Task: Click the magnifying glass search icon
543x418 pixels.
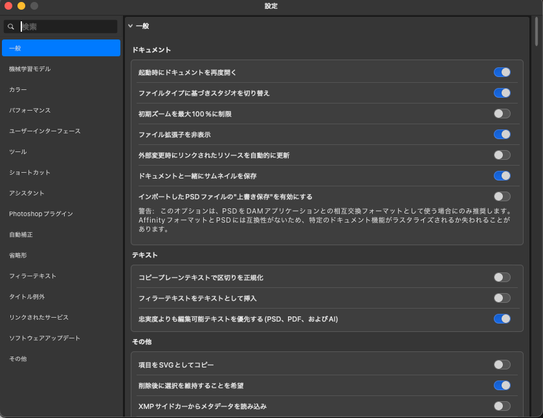Action: pos(11,27)
